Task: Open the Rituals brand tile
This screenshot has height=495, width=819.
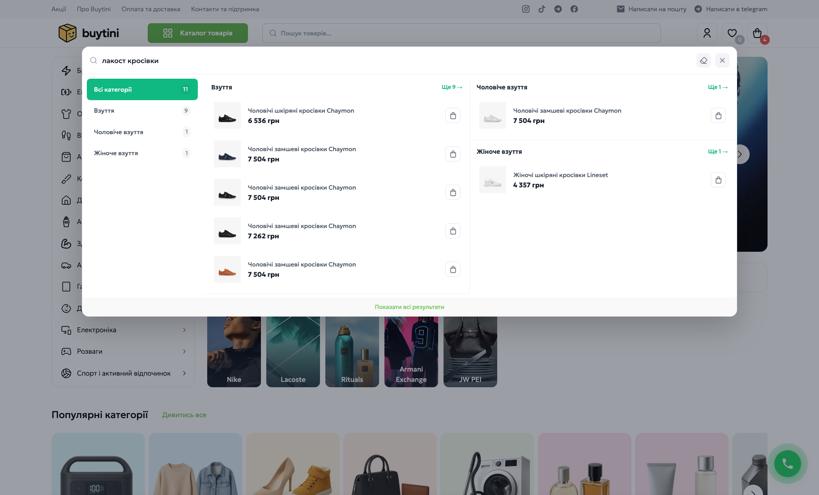Action: (352, 352)
